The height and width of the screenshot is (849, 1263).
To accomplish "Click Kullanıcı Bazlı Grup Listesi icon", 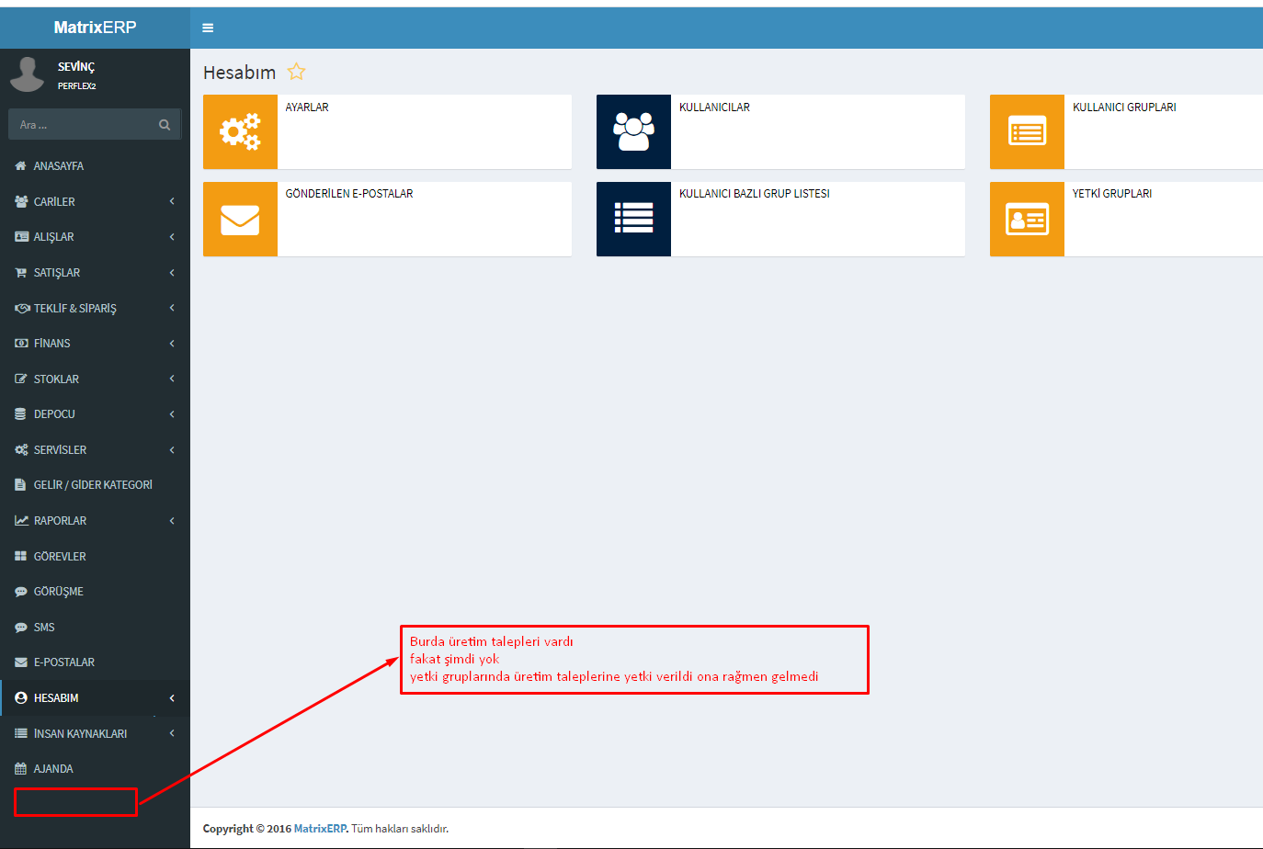I will tap(633, 219).
